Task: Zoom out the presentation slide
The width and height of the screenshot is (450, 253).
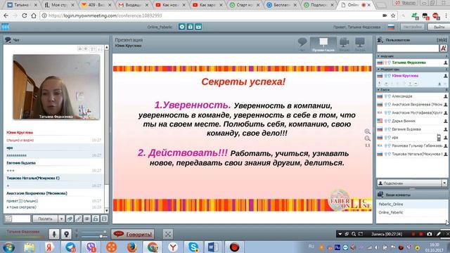Action: click(367, 138)
